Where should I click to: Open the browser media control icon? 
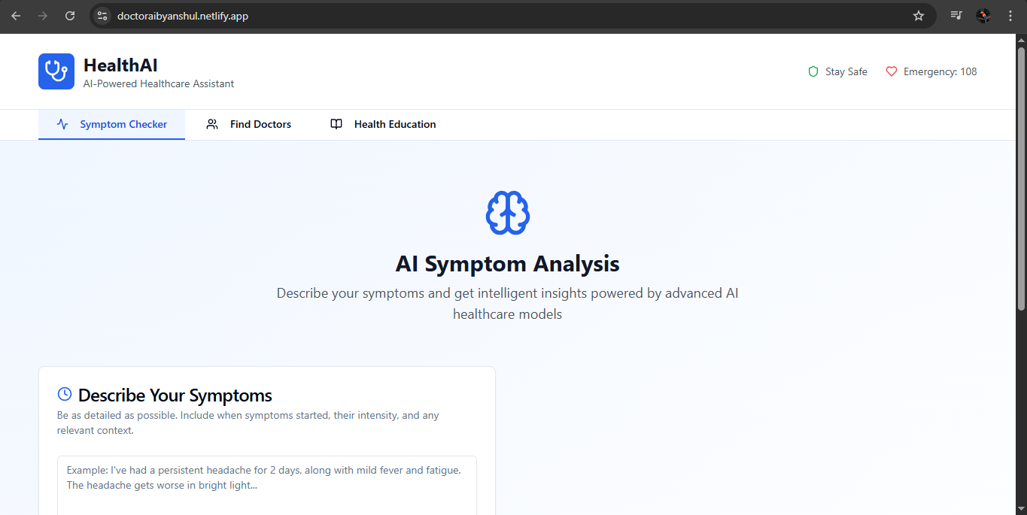coord(956,16)
